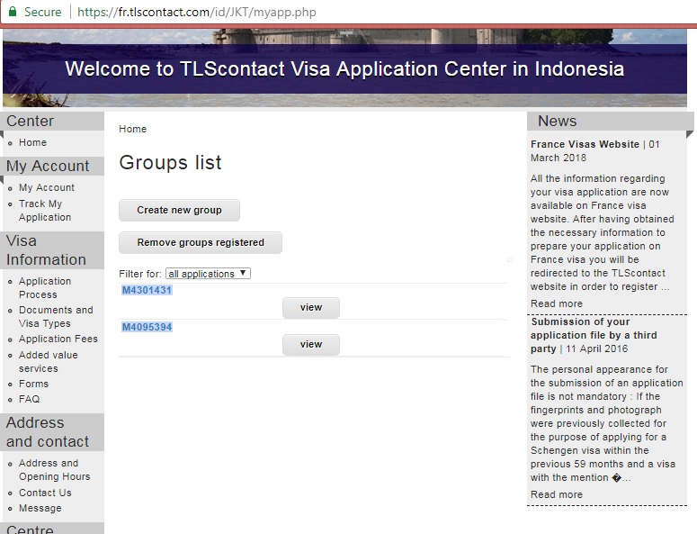The height and width of the screenshot is (534, 697).
Task: Read more about France Visas Website
Action: tap(556, 303)
